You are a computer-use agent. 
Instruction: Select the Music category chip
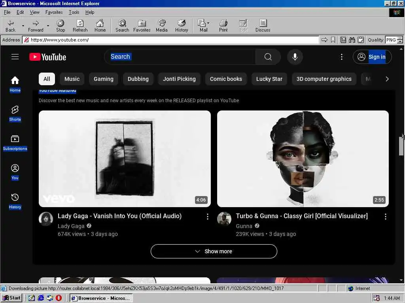coord(72,79)
